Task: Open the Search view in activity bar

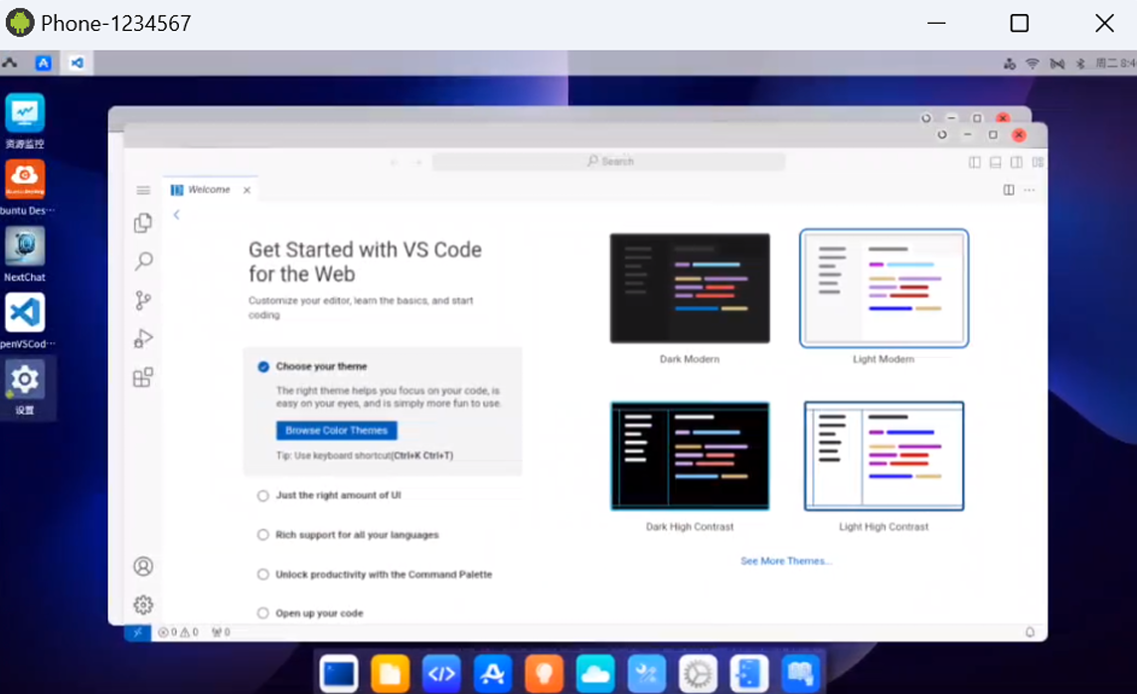Action: (143, 261)
